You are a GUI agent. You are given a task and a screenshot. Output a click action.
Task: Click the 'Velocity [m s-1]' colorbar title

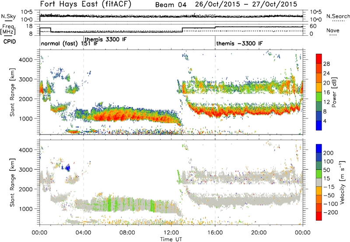coord(342,182)
